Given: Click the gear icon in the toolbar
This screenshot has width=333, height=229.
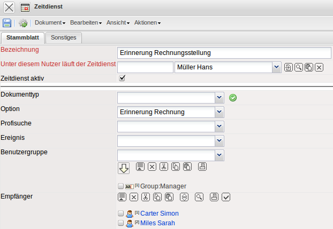Looking at the screenshot, I should [23, 23].
